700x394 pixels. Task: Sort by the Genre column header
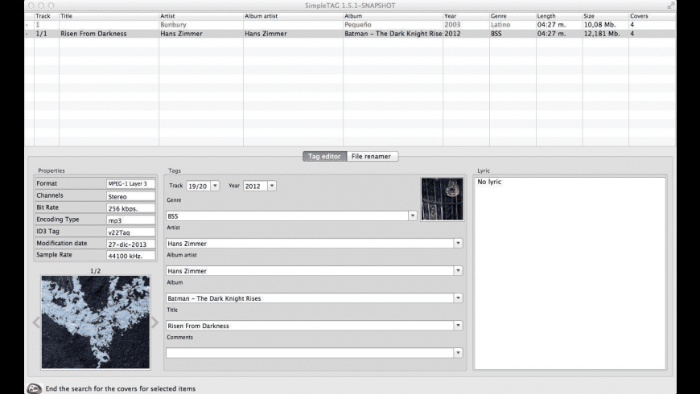click(x=513, y=16)
